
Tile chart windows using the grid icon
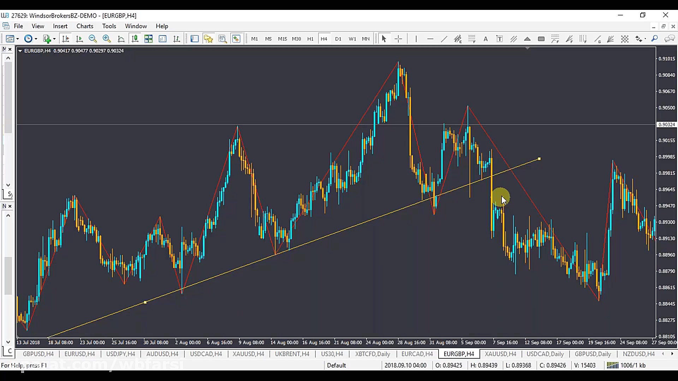[148, 39]
